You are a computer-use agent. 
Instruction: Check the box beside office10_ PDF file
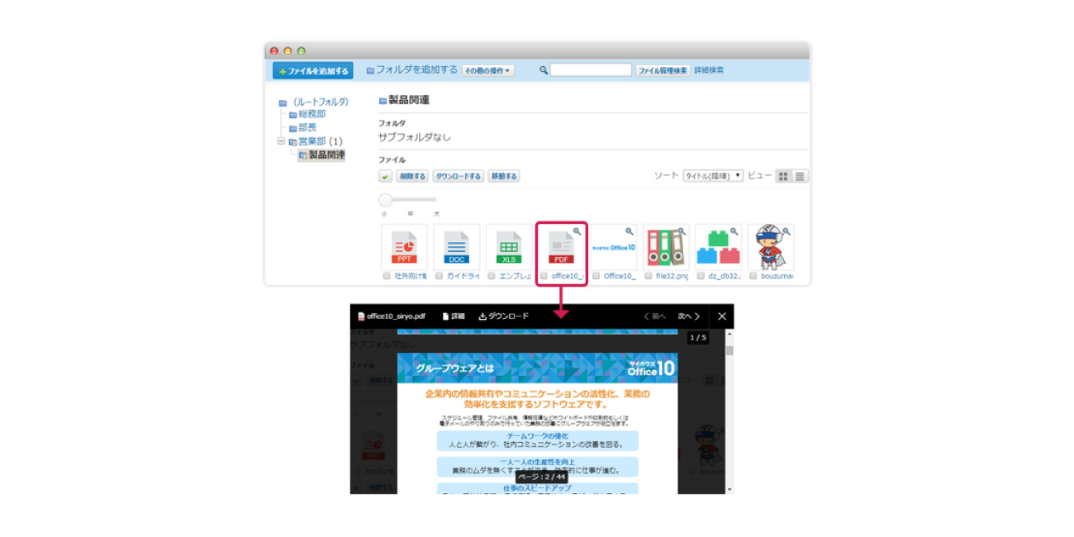pos(544,276)
